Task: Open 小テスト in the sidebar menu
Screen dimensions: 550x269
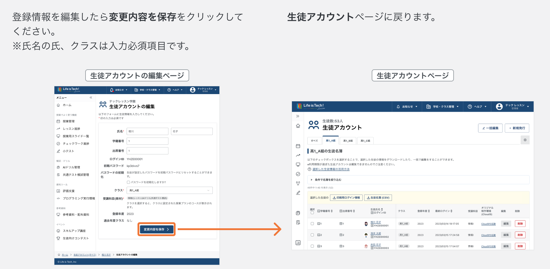Action: [x=65, y=151]
